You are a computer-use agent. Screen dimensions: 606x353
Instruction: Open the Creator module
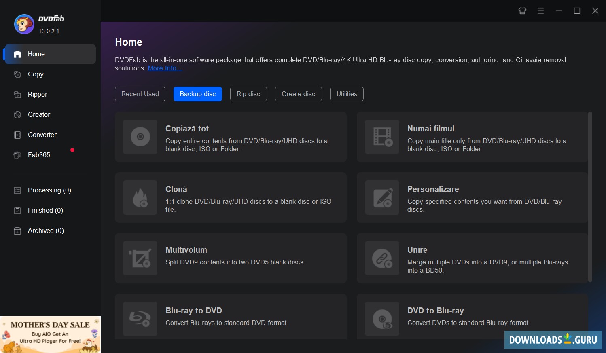point(38,114)
